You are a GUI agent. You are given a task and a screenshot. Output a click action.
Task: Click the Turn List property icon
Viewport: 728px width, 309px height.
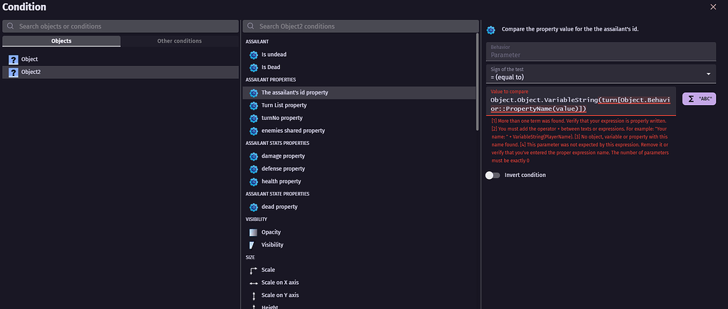[x=253, y=105]
